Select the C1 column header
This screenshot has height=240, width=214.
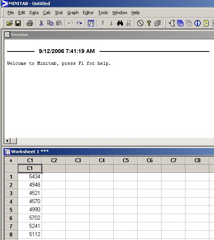coord(30,160)
